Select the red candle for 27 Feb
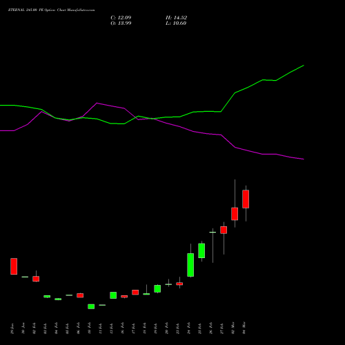This screenshot has width=345, height=345. click(x=224, y=230)
